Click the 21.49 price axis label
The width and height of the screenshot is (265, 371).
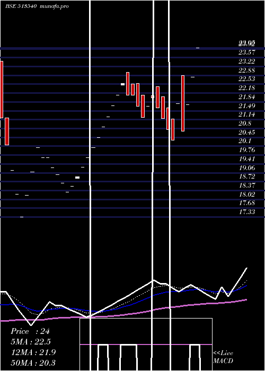246,106
